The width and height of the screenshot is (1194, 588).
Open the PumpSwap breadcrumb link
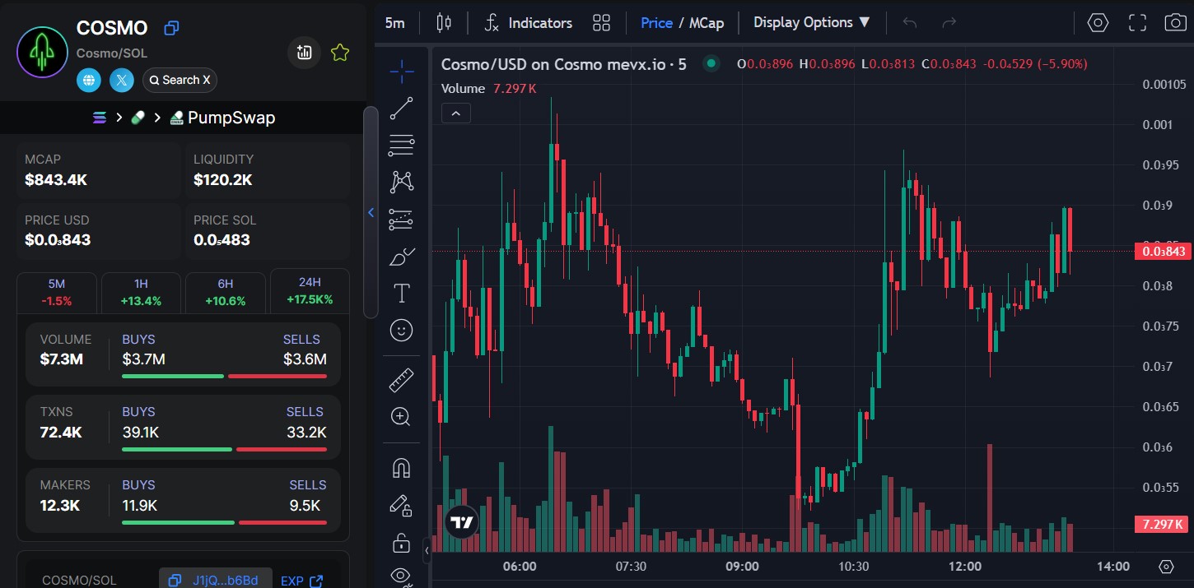click(222, 118)
